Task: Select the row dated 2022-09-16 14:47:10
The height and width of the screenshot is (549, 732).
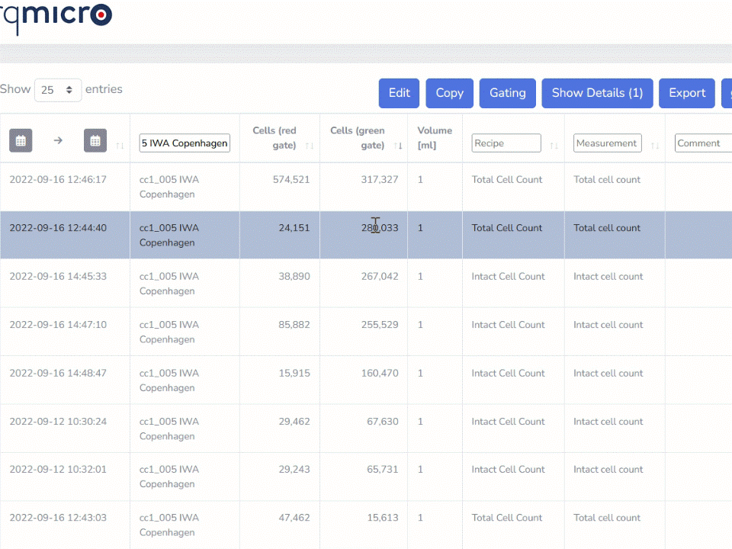Action: point(366,332)
